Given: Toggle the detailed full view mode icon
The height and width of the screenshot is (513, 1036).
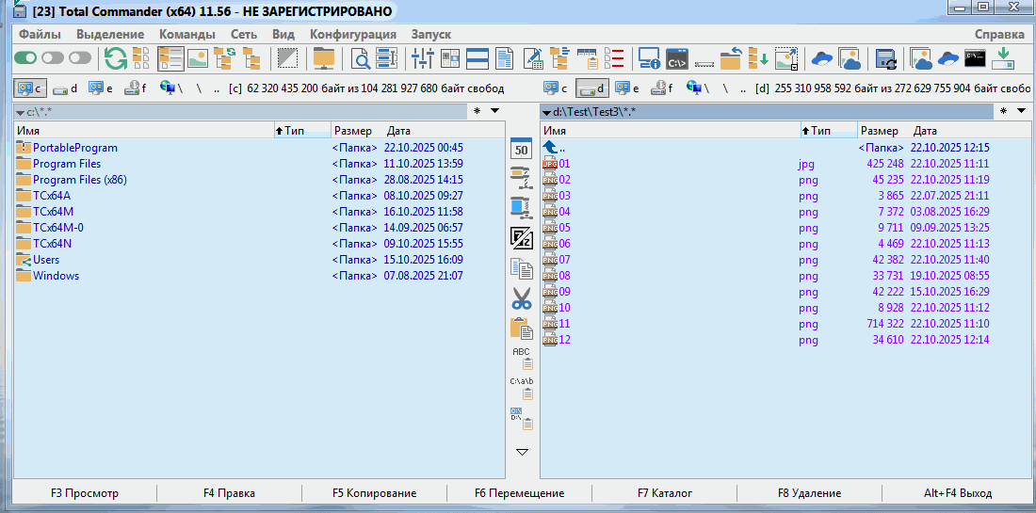Looking at the screenshot, I should (170, 58).
